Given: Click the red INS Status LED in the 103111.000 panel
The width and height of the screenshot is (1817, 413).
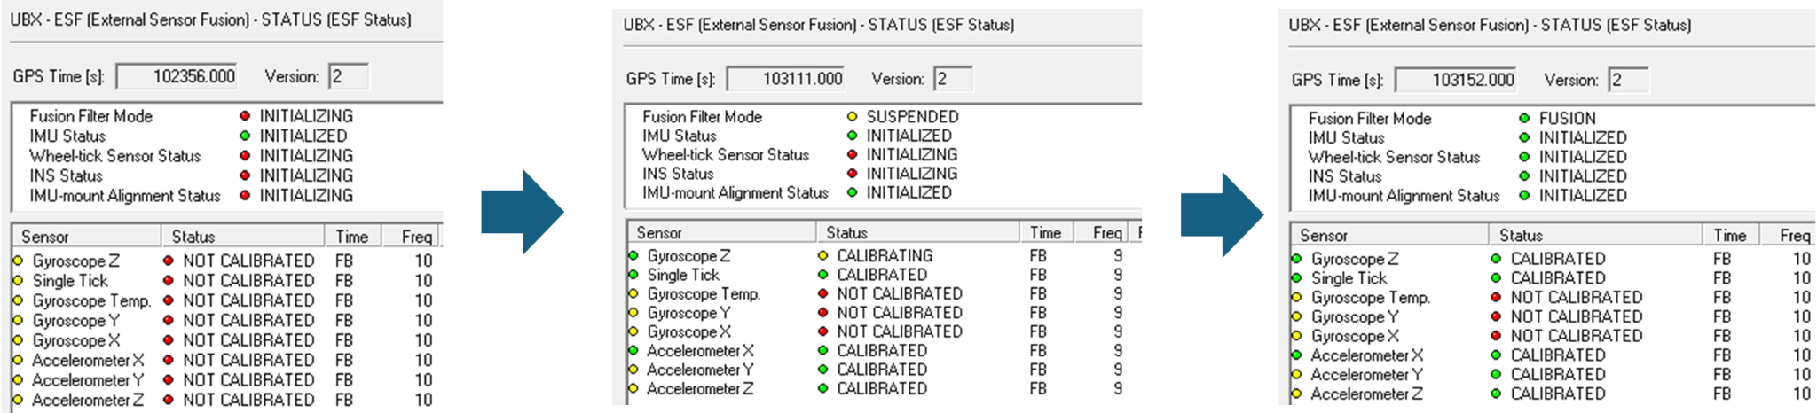Looking at the screenshot, I should (x=852, y=174).
